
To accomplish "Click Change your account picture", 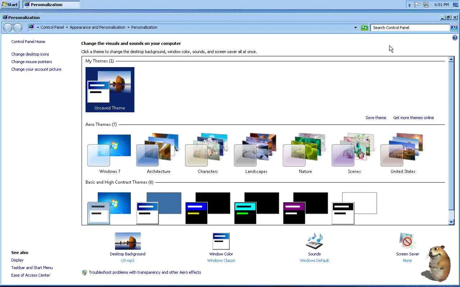I will click(x=36, y=69).
